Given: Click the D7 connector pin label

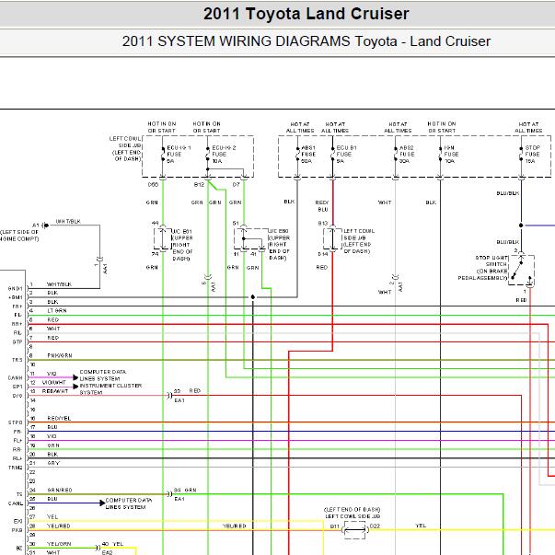Looking at the screenshot, I should pyautogui.click(x=237, y=184).
